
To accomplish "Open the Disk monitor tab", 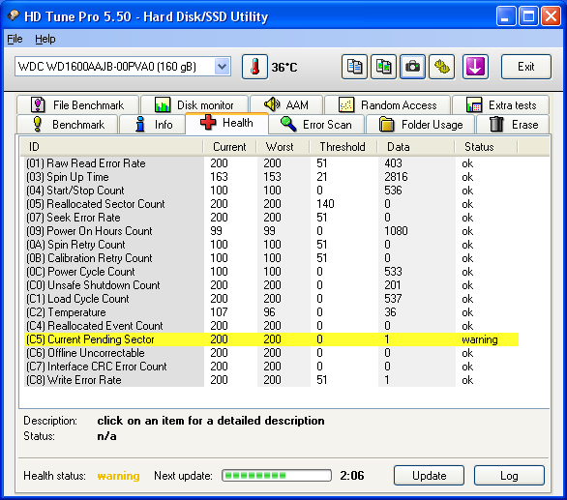I will (194, 105).
